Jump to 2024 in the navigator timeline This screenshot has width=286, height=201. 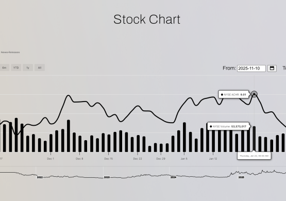[173, 177]
